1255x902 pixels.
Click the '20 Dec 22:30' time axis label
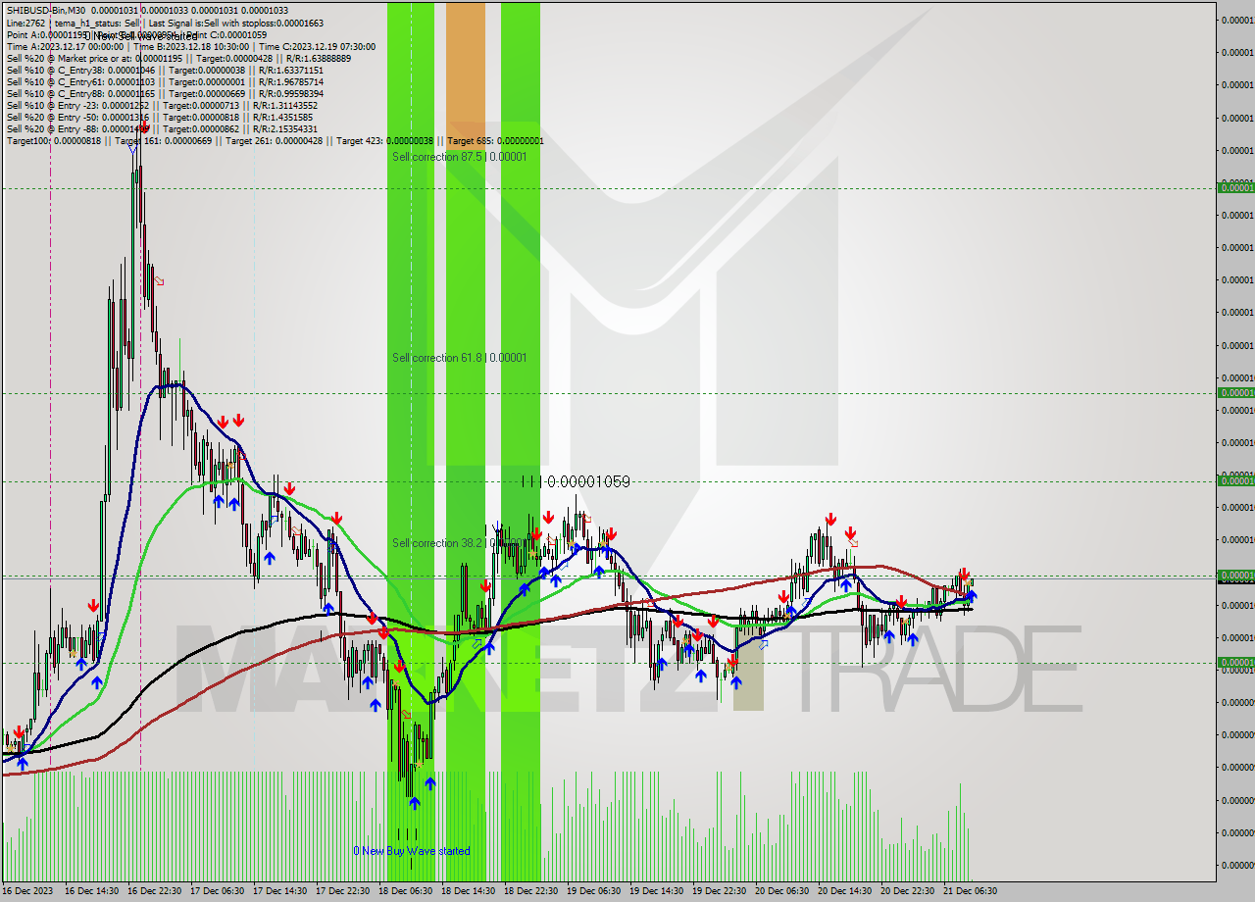click(906, 890)
